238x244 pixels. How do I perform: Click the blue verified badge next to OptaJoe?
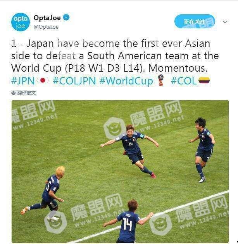(x=66, y=17)
